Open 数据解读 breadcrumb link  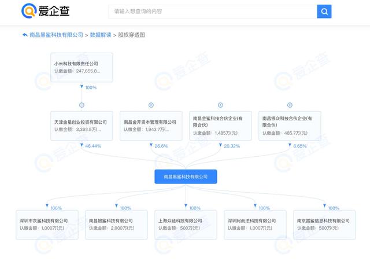pyautogui.click(x=101, y=35)
